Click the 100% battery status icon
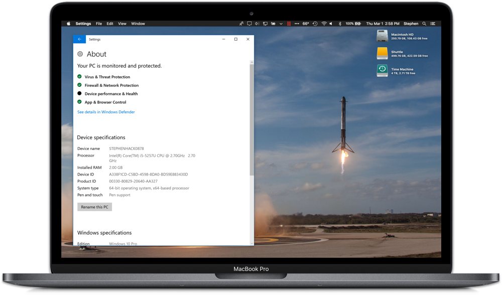Image resolution: width=502 pixels, height=295 pixels. [x=353, y=24]
